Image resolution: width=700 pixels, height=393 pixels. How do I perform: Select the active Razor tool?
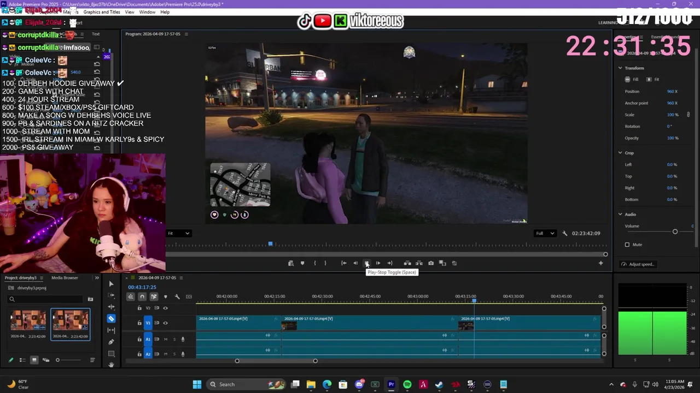point(111,318)
